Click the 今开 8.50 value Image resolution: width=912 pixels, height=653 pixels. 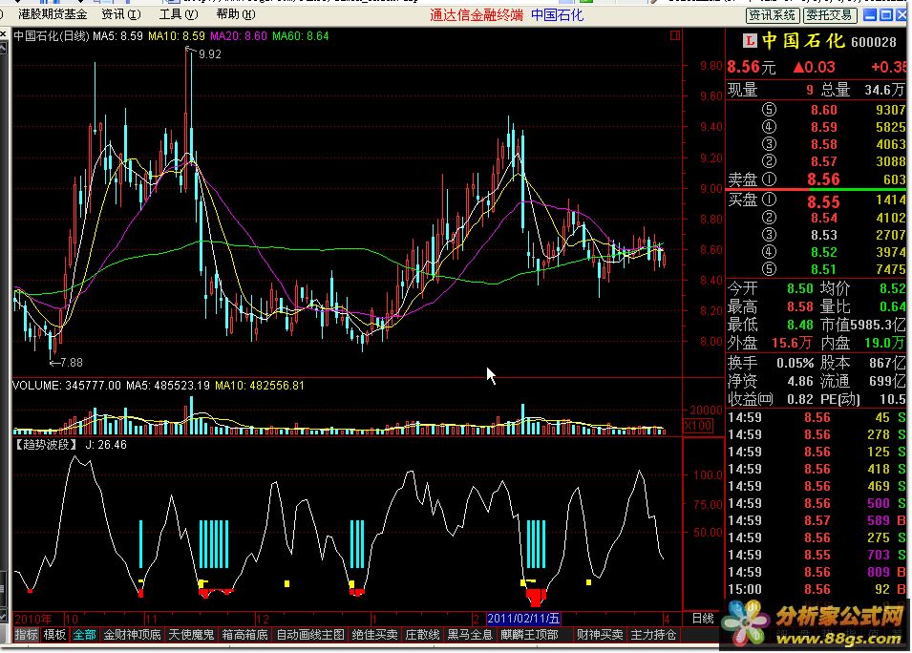tap(799, 288)
